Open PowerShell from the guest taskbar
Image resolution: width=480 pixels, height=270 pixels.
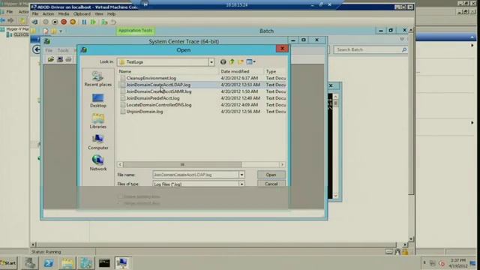[x=48, y=263]
